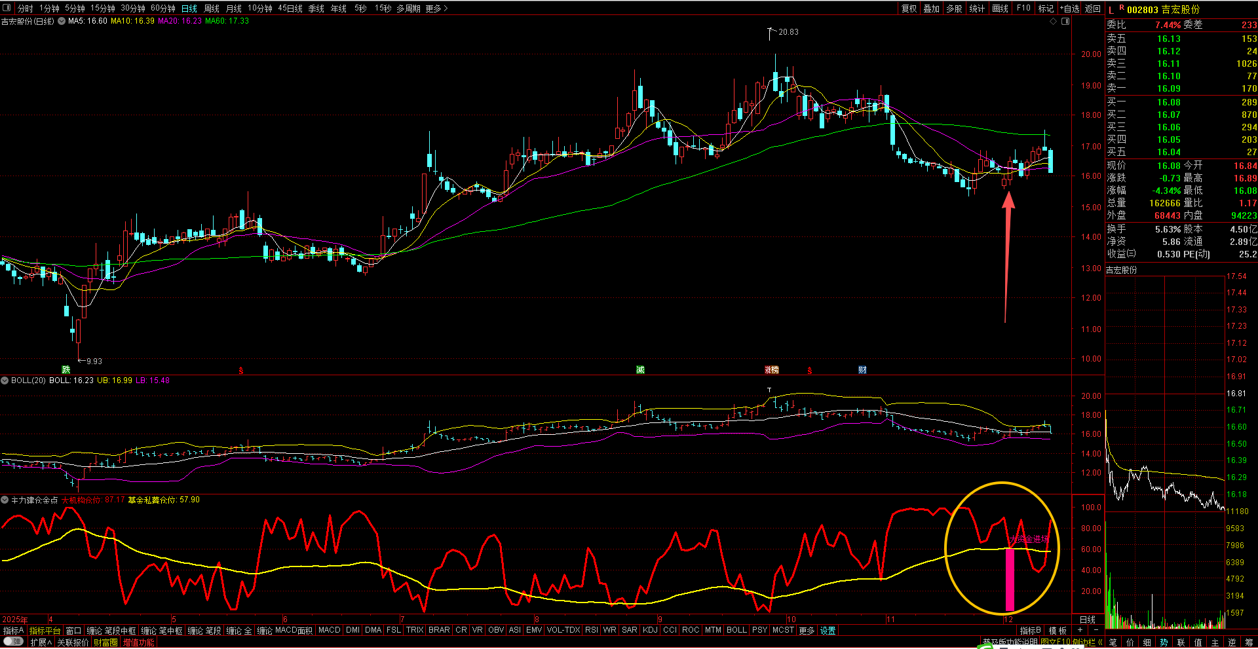Screen dimensions: 1258x649
Task: Open the 增值功能 tab
Action: (139, 642)
